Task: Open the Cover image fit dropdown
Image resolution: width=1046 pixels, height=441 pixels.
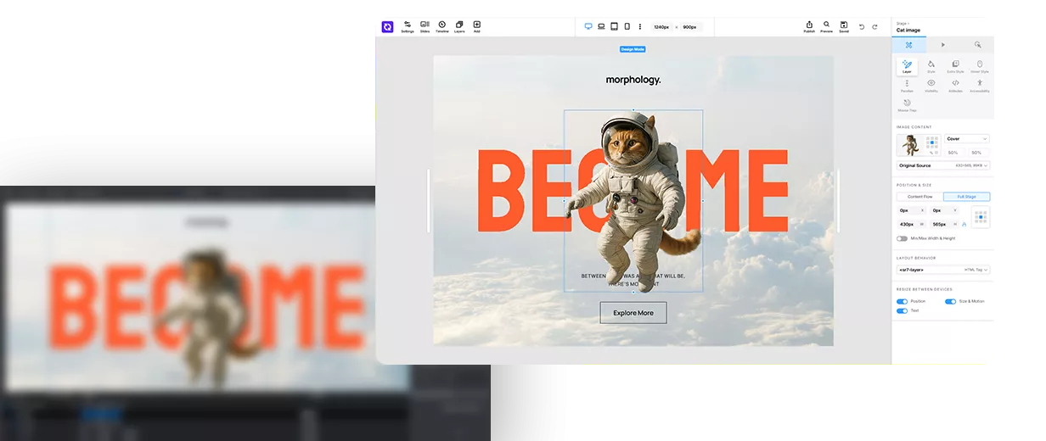Action: 967,138
